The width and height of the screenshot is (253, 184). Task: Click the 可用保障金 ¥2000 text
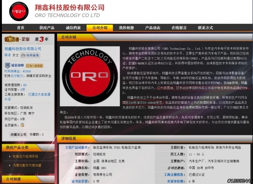click(x=17, y=71)
